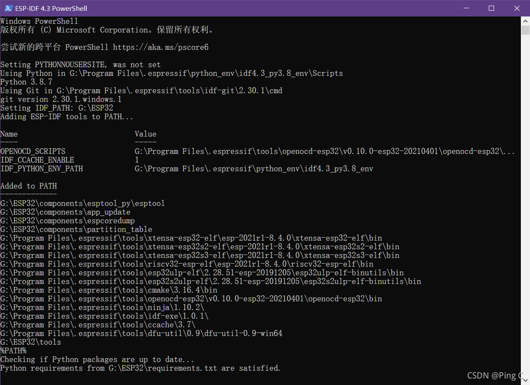Screen dimensions: 530x385
Task: Close the ESP-IDF 4.3 PowerShell window
Action: pos(517,8)
